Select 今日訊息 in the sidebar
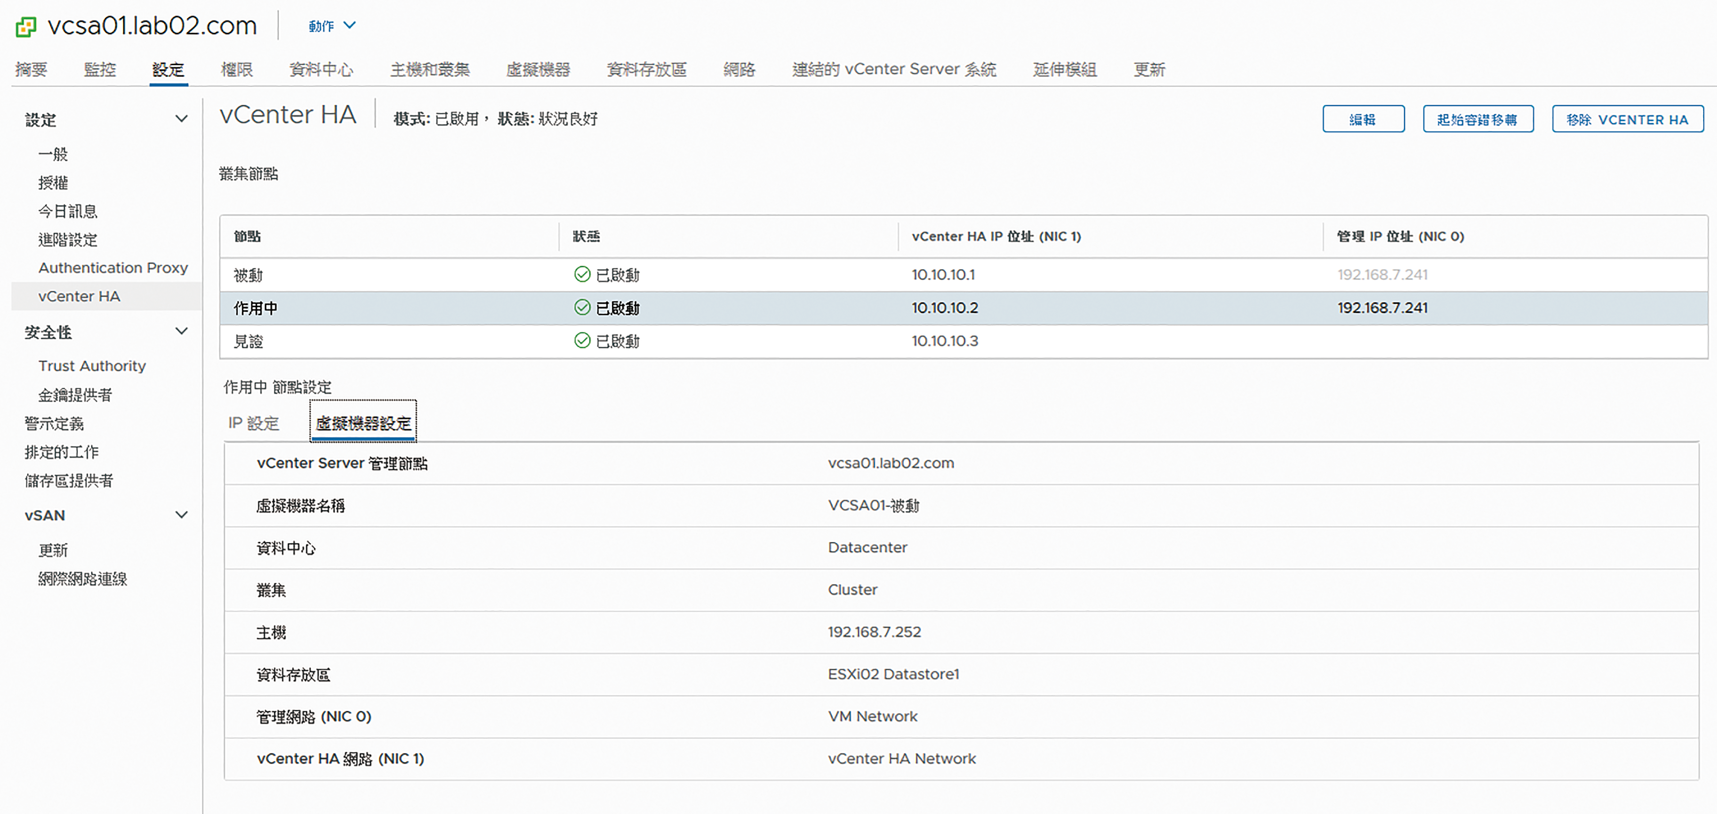1717x814 pixels. [68, 211]
